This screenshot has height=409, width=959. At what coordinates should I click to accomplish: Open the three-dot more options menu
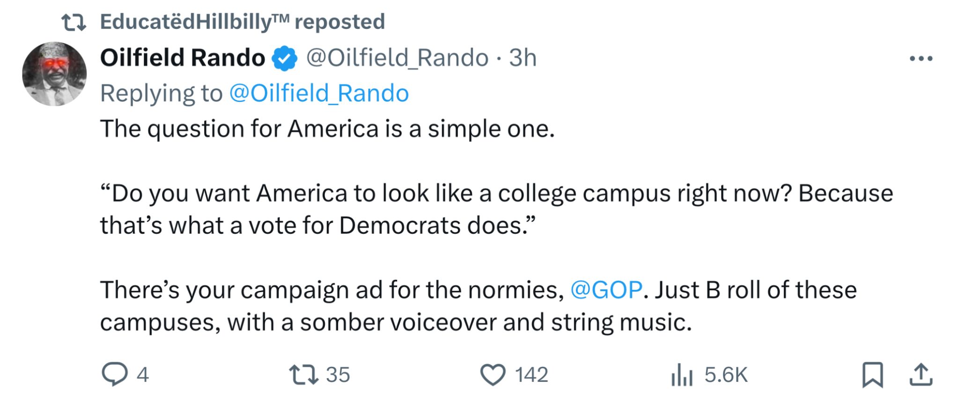(x=921, y=59)
